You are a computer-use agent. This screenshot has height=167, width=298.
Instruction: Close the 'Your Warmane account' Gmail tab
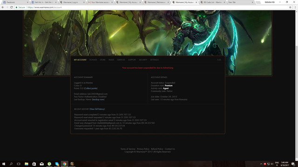pos(112,2)
